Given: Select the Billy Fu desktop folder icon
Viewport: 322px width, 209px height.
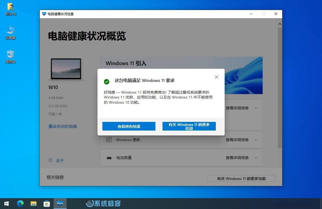Looking at the screenshot, I should coord(11,9).
